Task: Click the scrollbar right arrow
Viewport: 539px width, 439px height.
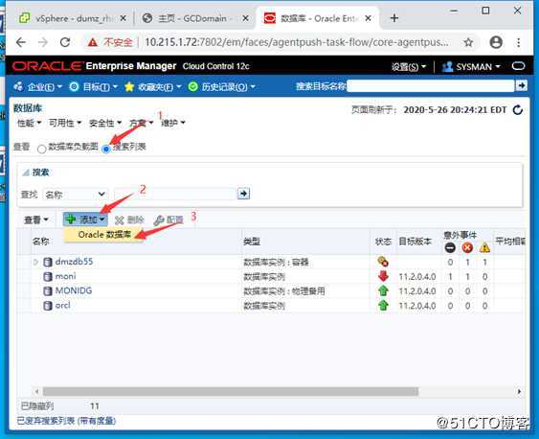Action: click(519, 391)
